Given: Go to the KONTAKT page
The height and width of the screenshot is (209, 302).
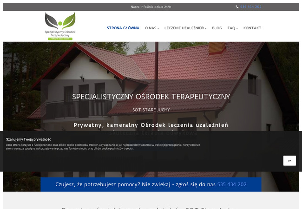Looking at the screenshot, I should click(252, 28).
